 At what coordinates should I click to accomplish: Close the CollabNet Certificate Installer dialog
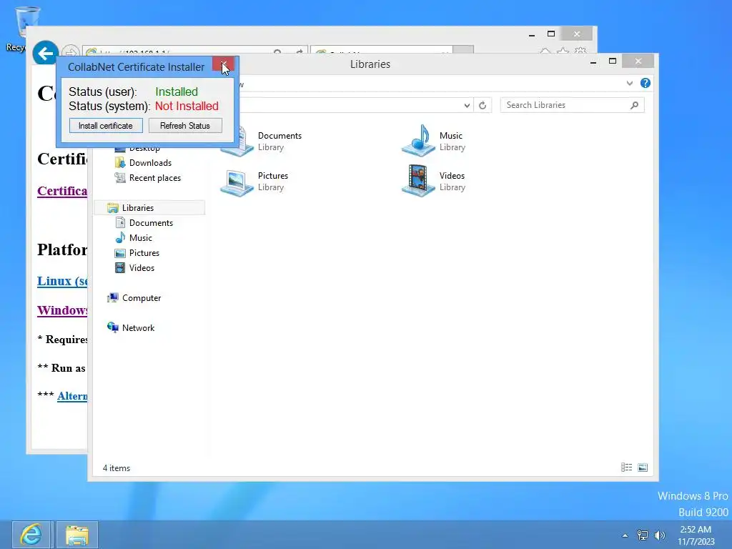coord(223,64)
